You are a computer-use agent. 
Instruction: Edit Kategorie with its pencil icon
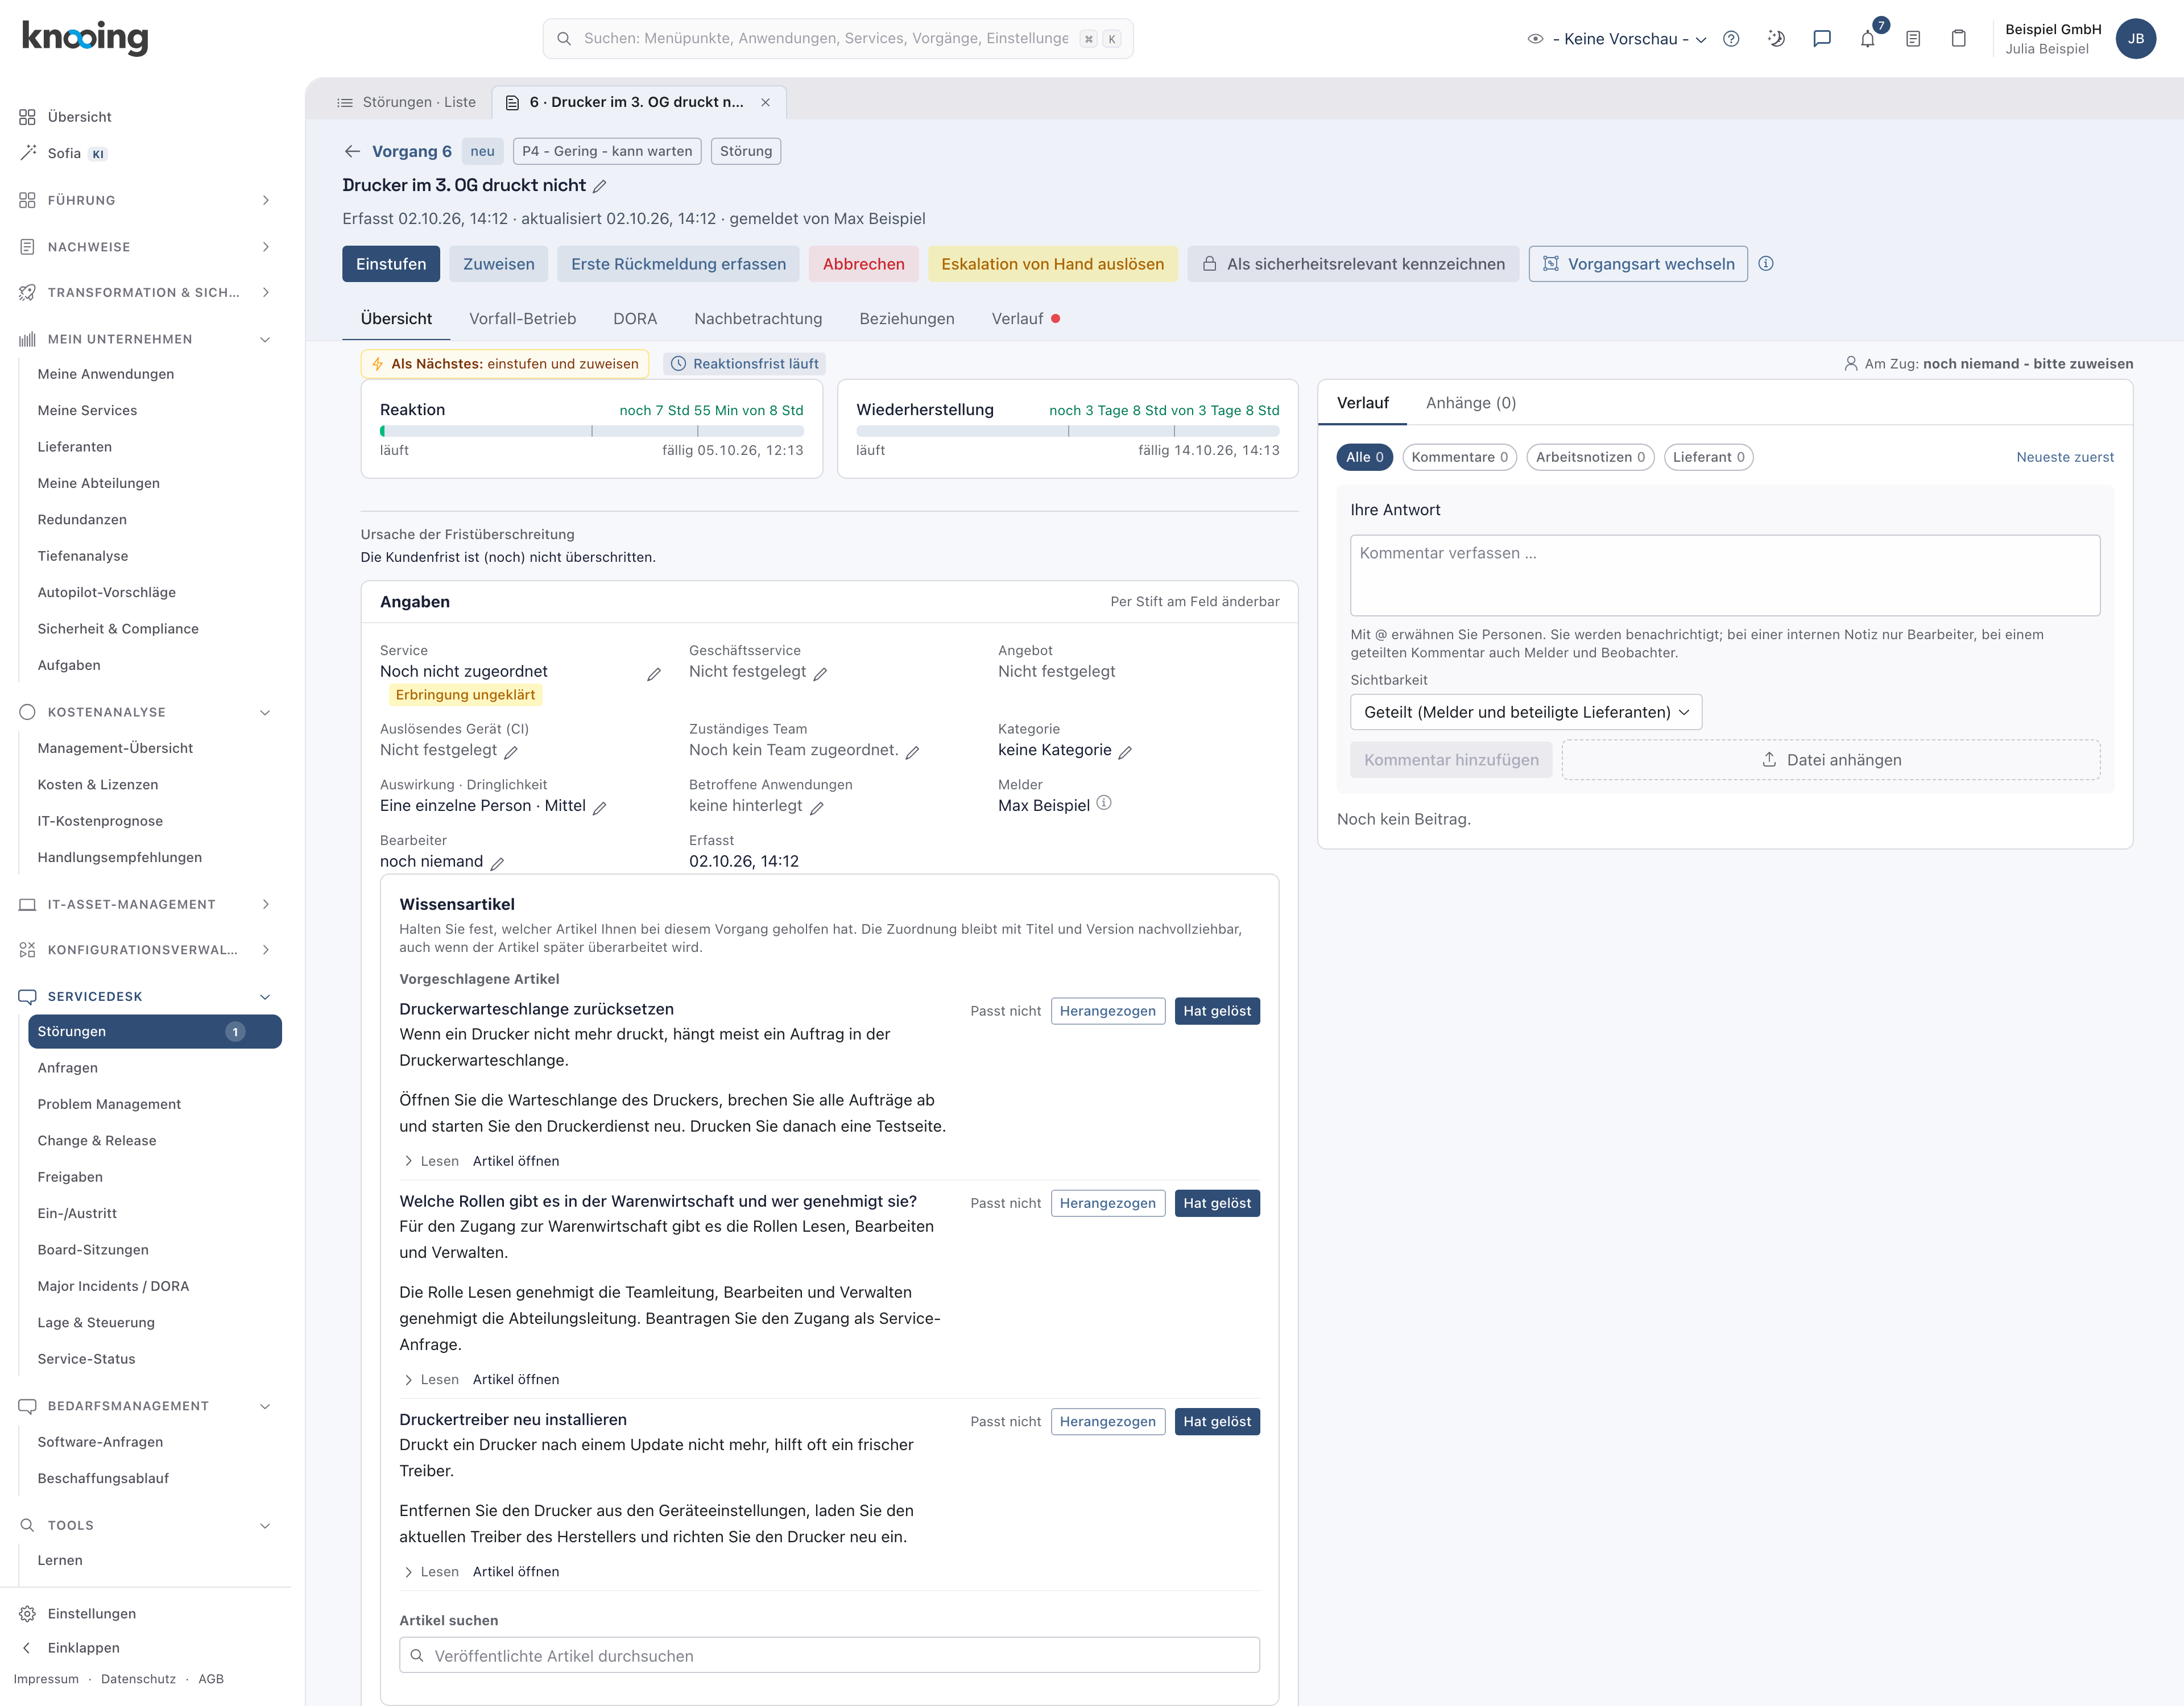click(1125, 752)
